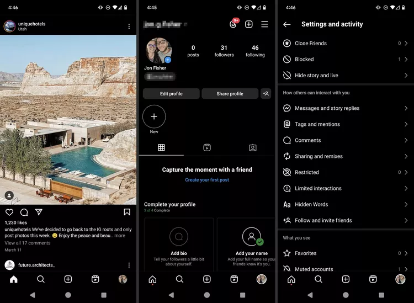Tap the share paper plane icon
Viewport: 414px width, 303px height.
[39, 212]
